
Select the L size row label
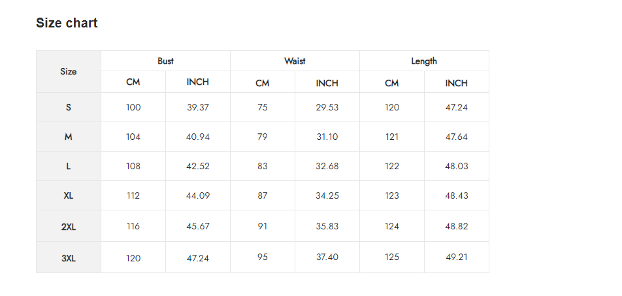point(69,166)
